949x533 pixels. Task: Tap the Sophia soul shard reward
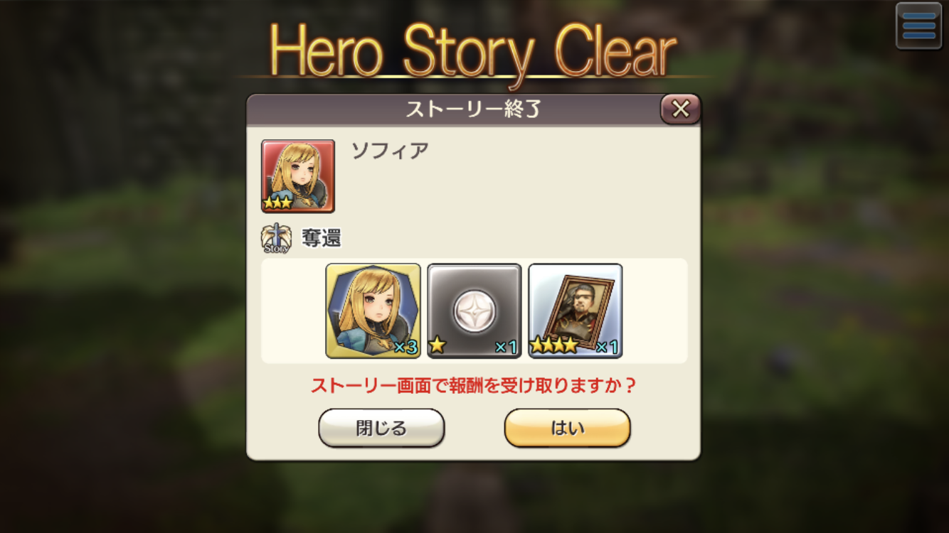373,311
